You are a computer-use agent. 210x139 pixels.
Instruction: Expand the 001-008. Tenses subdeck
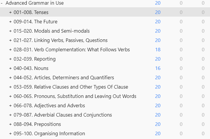coord(11,12)
